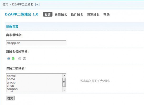
Task: Click the [+] icon beside DZAPP二级域名 breadcrumb
Action: [x=37, y=4]
